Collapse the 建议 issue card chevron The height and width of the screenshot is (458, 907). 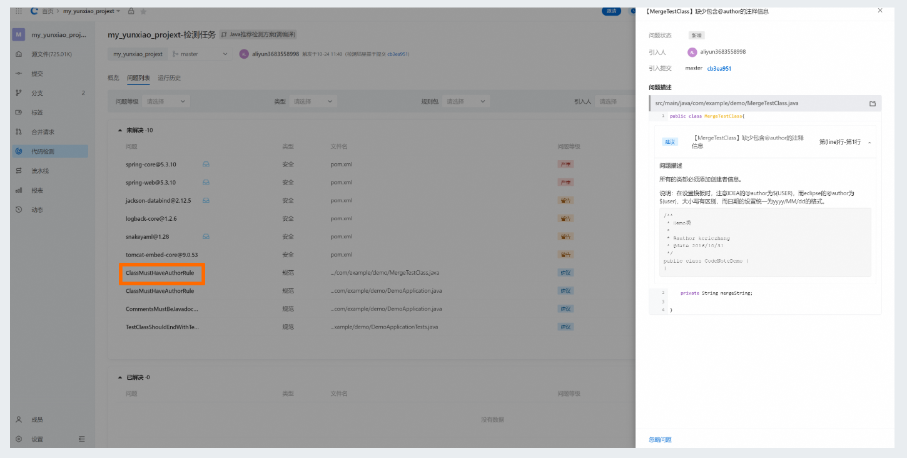pos(869,143)
